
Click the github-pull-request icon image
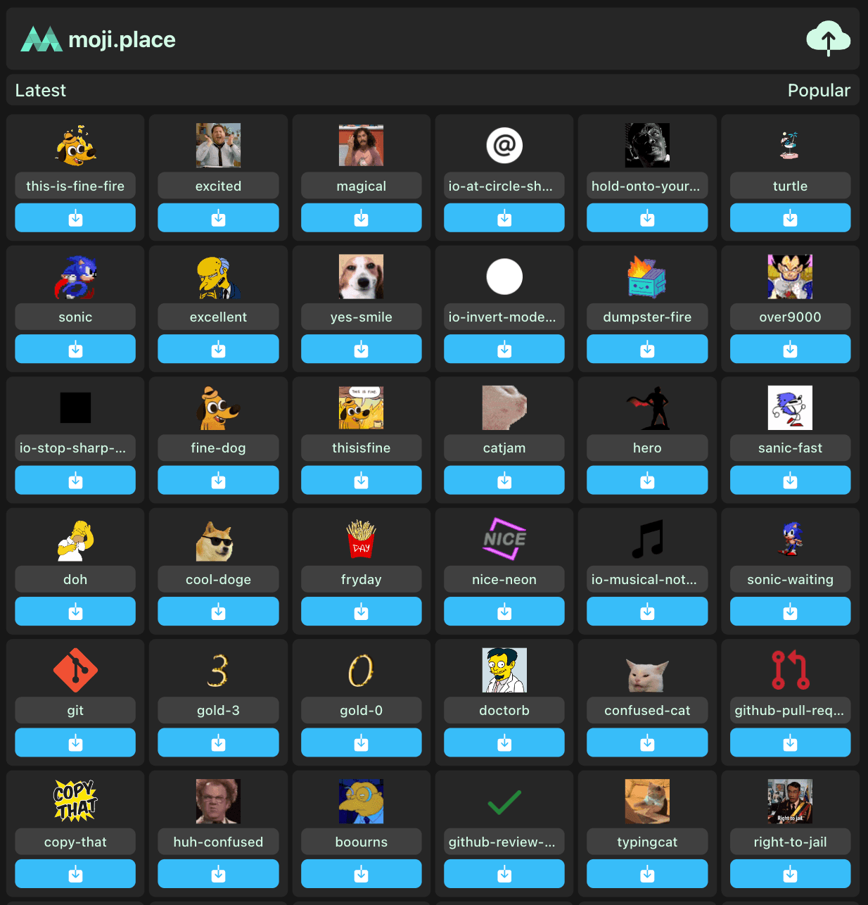[790, 670]
